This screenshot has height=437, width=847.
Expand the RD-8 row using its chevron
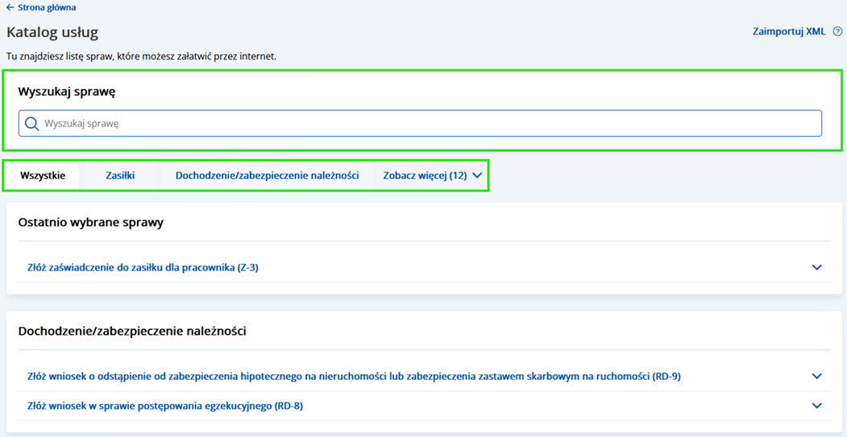click(x=816, y=406)
